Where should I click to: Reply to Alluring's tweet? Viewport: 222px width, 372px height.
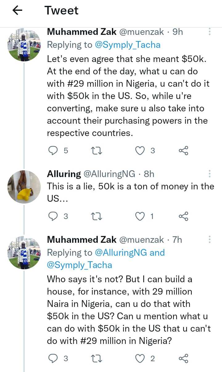click(x=53, y=217)
